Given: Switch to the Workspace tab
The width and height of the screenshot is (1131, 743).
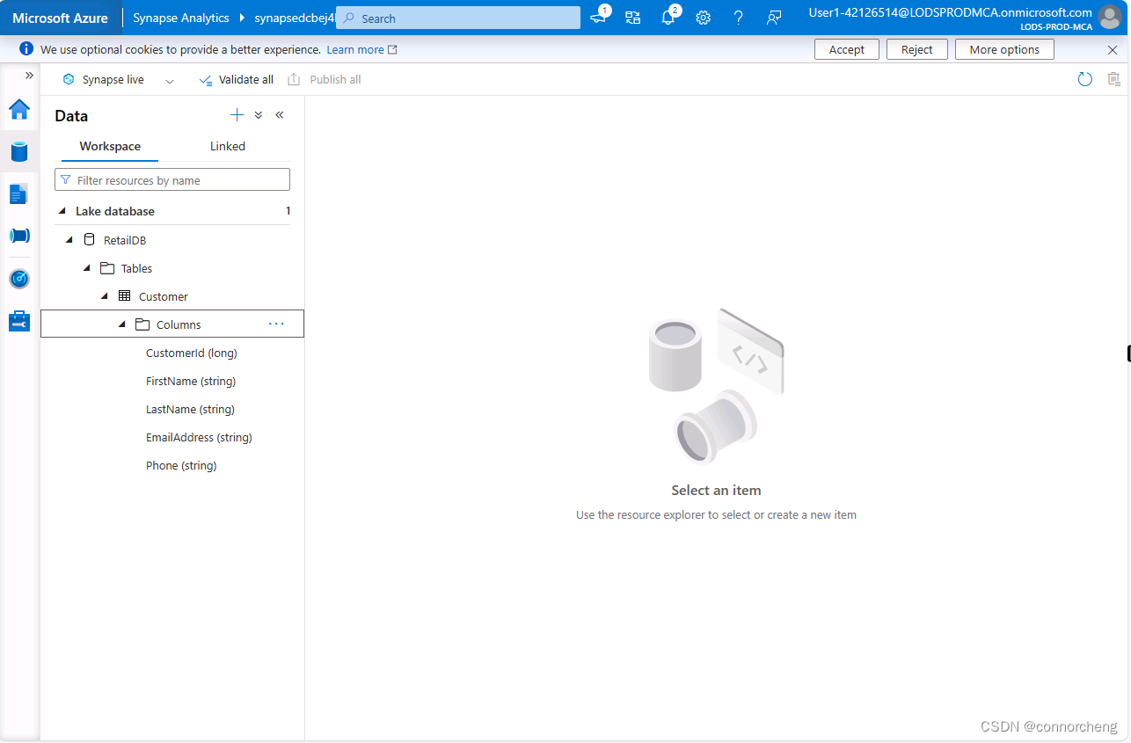Looking at the screenshot, I should [x=110, y=147].
